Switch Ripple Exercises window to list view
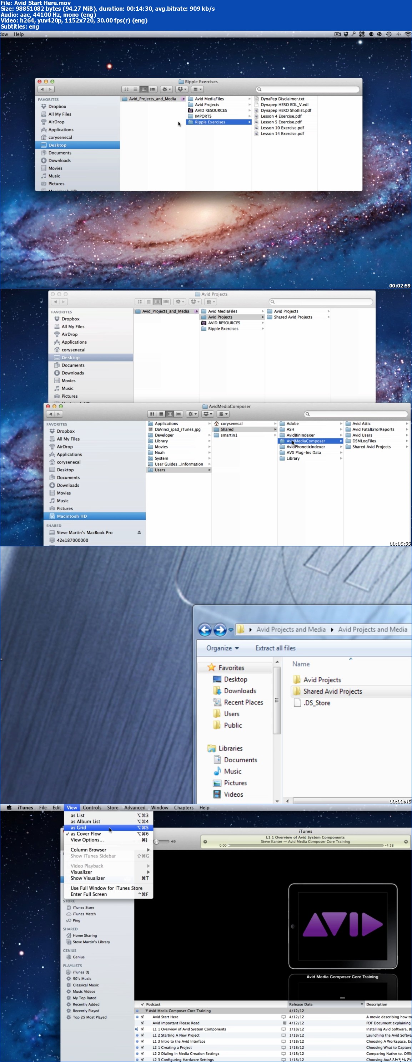 click(135, 89)
